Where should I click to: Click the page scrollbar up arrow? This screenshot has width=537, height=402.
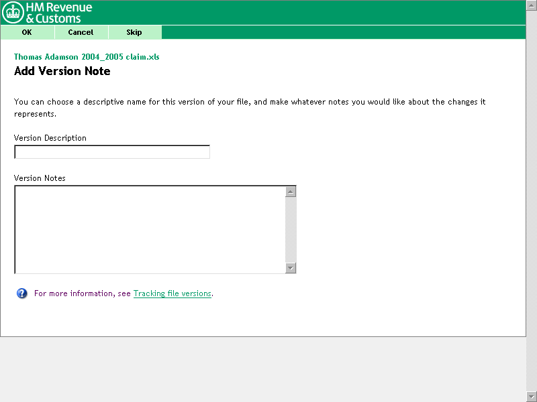pyautogui.click(x=532, y=5)
